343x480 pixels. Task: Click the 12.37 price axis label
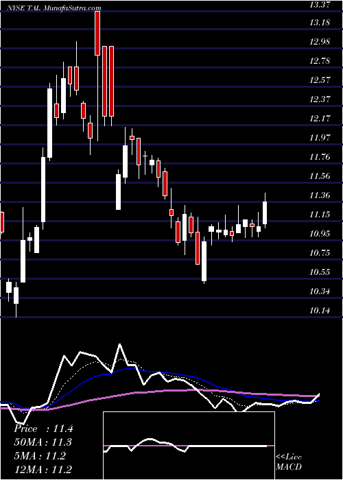click(320, 99)
